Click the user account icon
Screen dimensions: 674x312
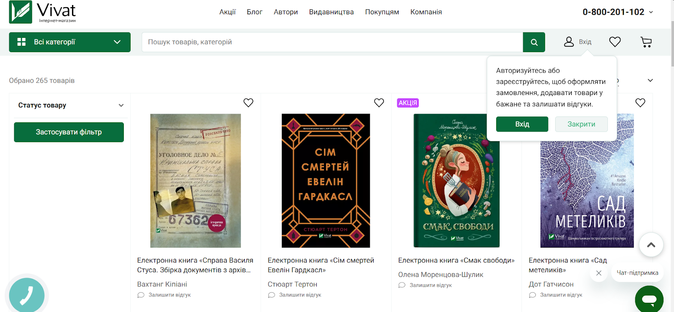569,42
